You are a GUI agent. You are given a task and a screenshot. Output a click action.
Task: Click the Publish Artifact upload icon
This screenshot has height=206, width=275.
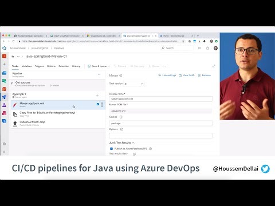click(x=15, y=124)
